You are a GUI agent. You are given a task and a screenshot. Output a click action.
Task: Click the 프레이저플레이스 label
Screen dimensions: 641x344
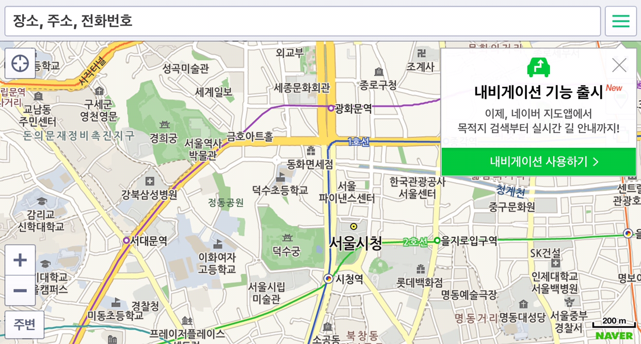tap(187, 334)
